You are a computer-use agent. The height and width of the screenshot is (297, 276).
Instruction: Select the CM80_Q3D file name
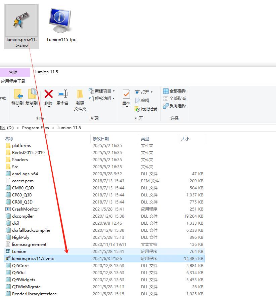tap(23, 188)
